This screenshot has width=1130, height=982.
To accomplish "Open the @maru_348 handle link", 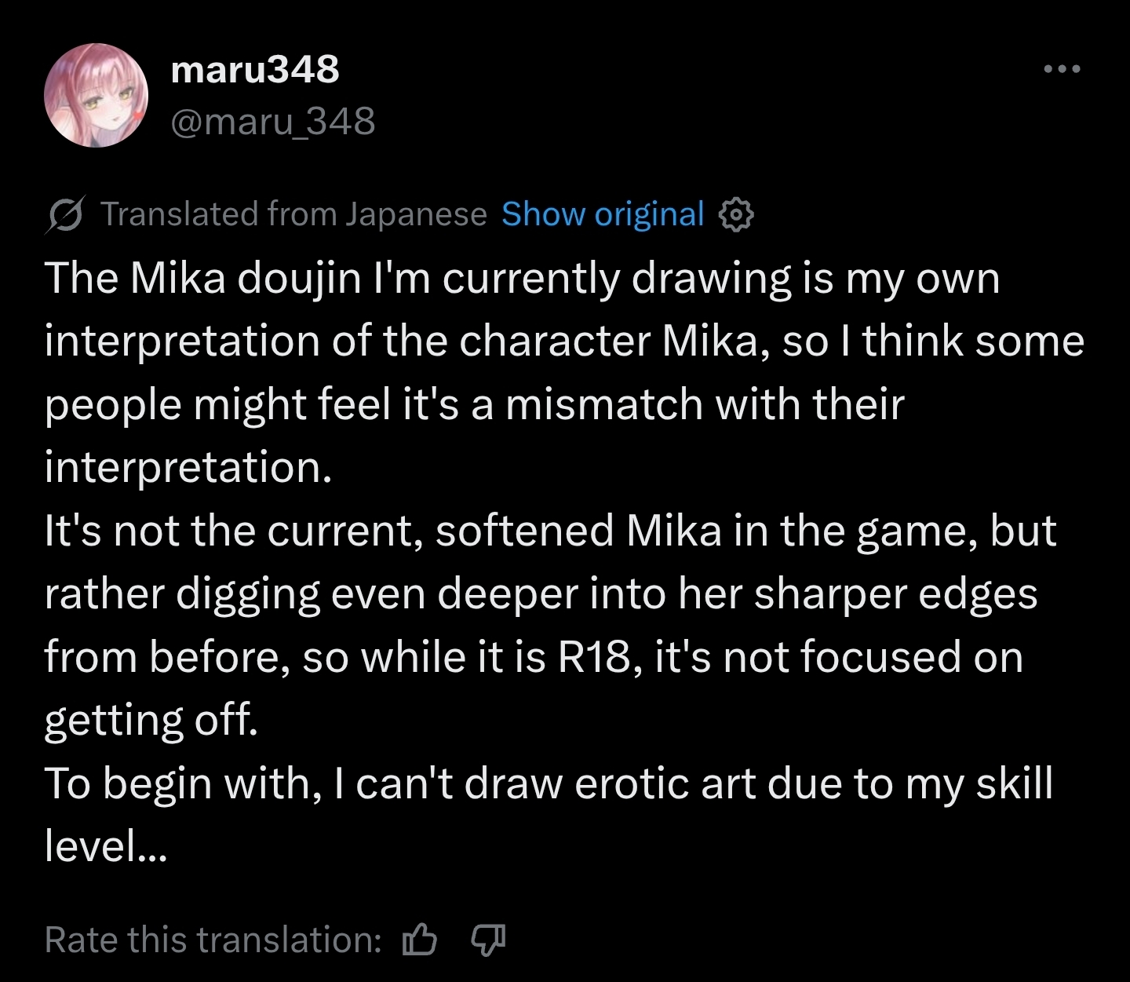I will click(273, 122).
